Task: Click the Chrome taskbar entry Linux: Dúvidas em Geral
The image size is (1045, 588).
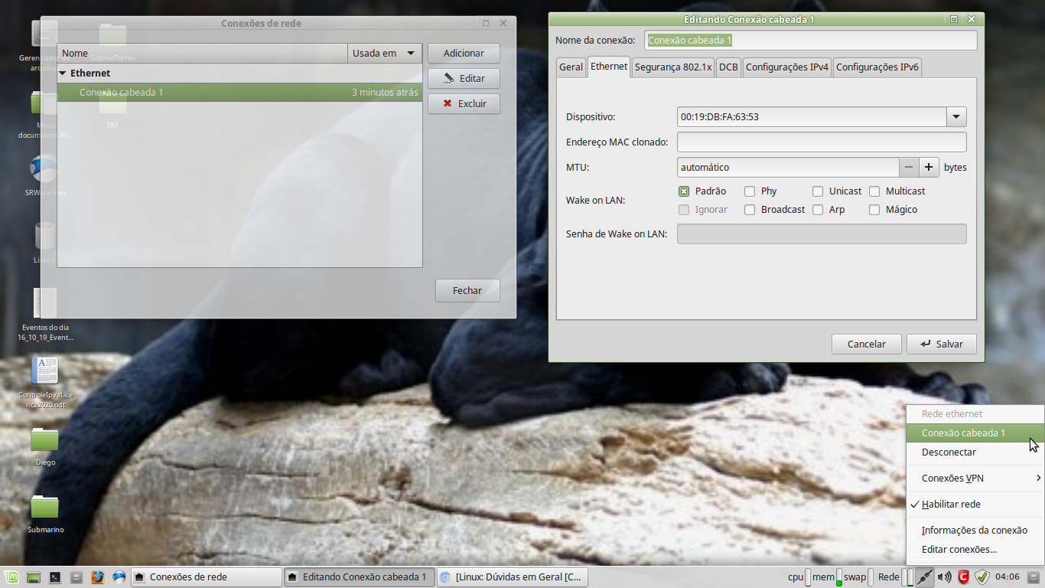Action: point(512,577)
